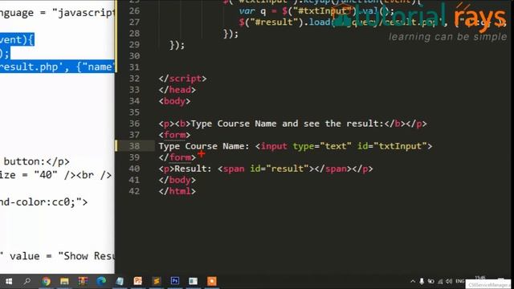The height and width of the screenshot is (289, 514).
Task: Click 'Show Res' value text in left window
Action: 87,256
